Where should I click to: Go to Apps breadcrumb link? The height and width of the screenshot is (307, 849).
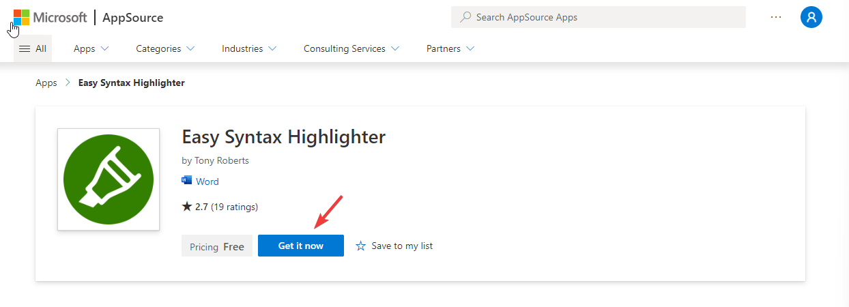[46, 83]
